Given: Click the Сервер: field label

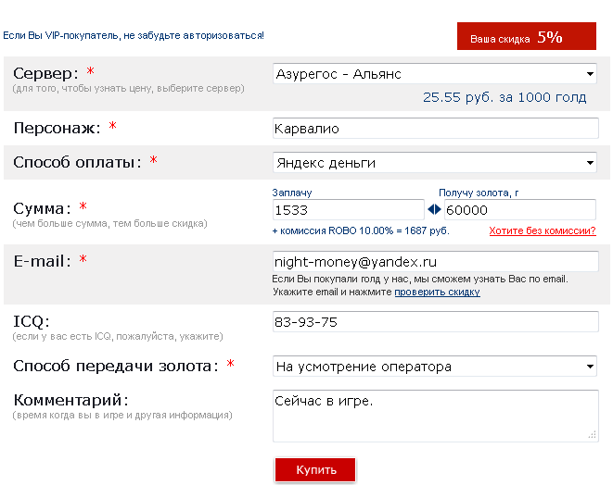Looking at the screenshot, I should click(x=45, y=73).
